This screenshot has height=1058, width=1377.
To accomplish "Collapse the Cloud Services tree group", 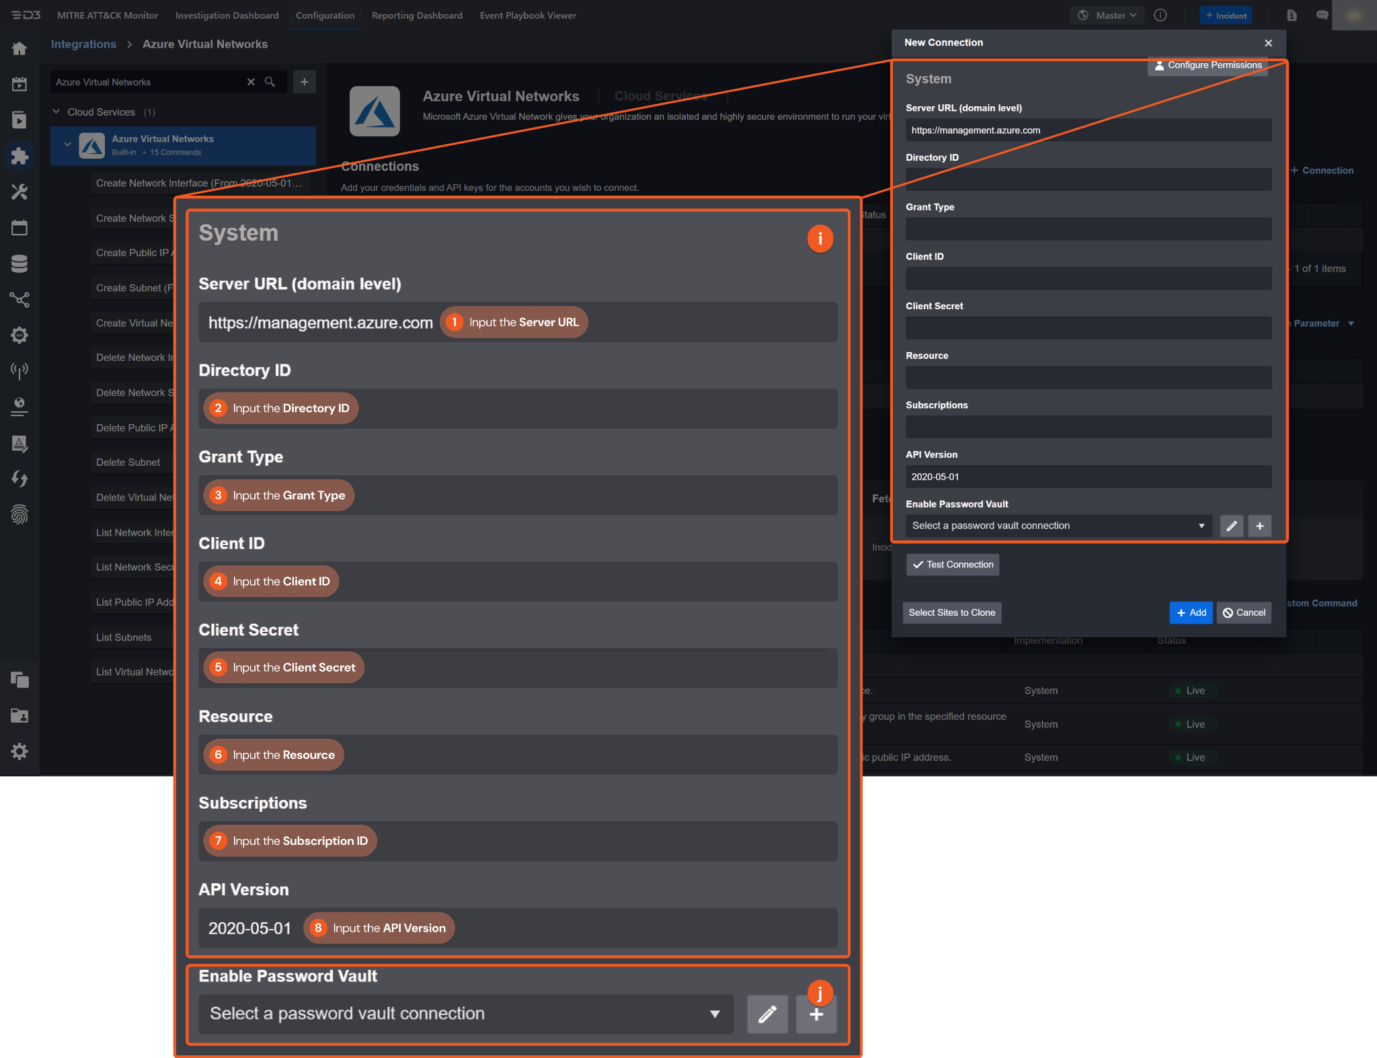I will (56, 112).
